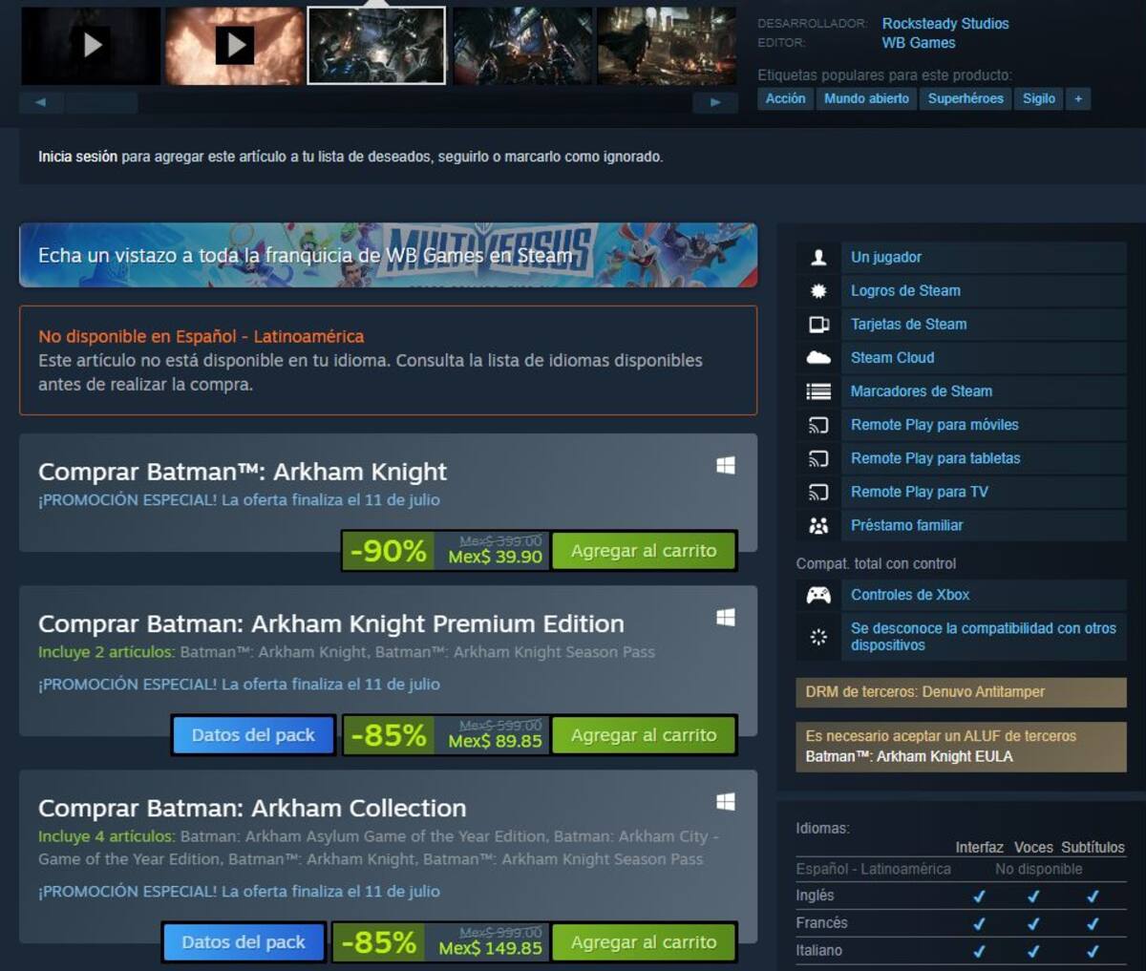Click the Italiano language row
The width and height of the screenshot is (1146, 971).
(961, 951)
